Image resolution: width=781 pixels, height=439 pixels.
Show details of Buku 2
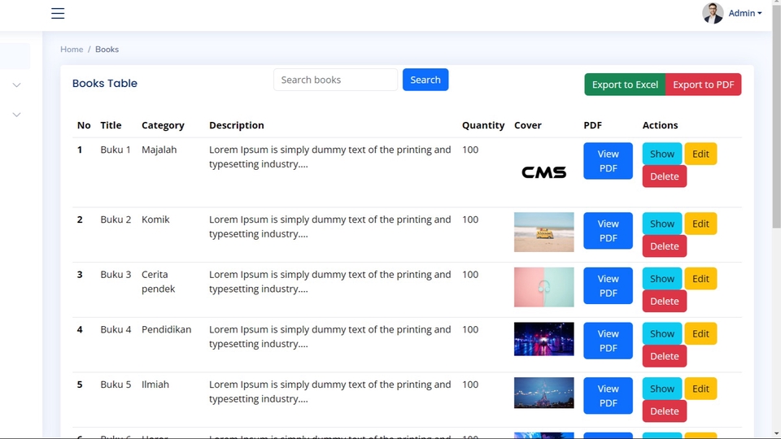(662, 224)
